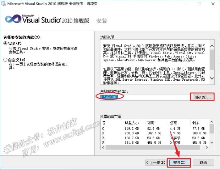The image size is (220, 169).
Task: Select the 自定义(U) custom install radio button
Action: pos(5,60)
